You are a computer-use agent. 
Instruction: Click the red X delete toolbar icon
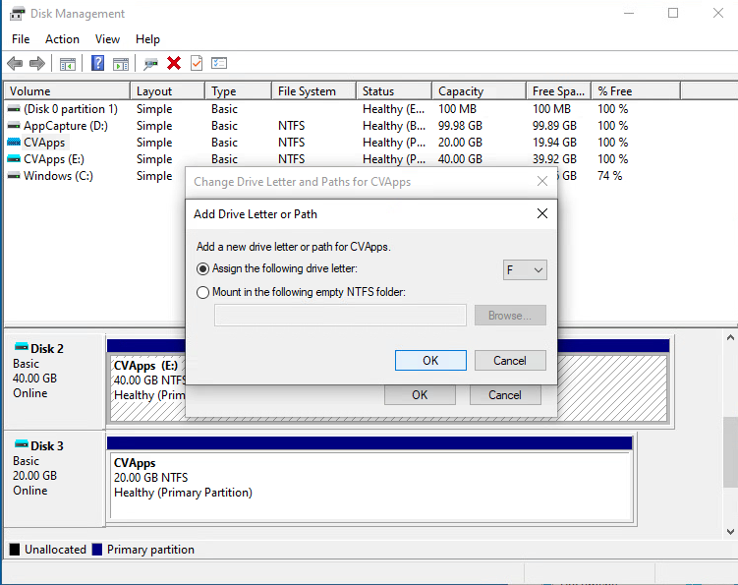pos(174,63)
